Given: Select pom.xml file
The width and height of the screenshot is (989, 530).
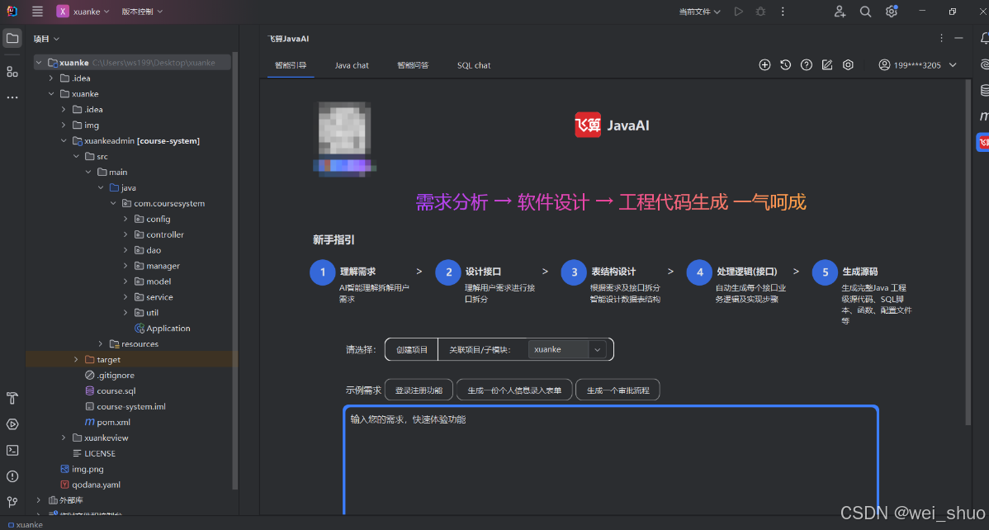Looking at the screenshot, I should tap(108, 422).
